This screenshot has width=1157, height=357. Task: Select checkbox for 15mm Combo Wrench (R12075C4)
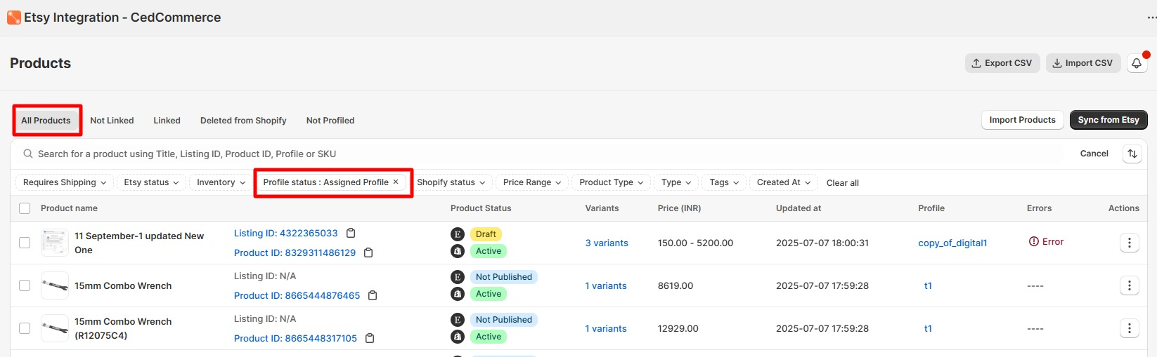(x=25, y=328)
